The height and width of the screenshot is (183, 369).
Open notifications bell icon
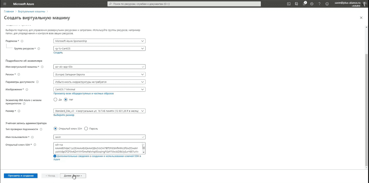(304, 4)
